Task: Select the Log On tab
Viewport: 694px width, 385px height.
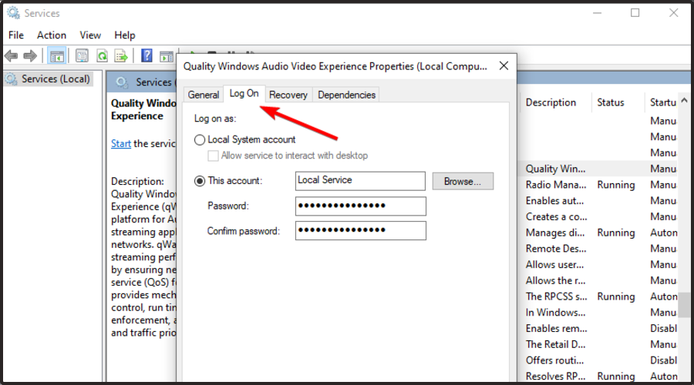Action: point(244,93)
